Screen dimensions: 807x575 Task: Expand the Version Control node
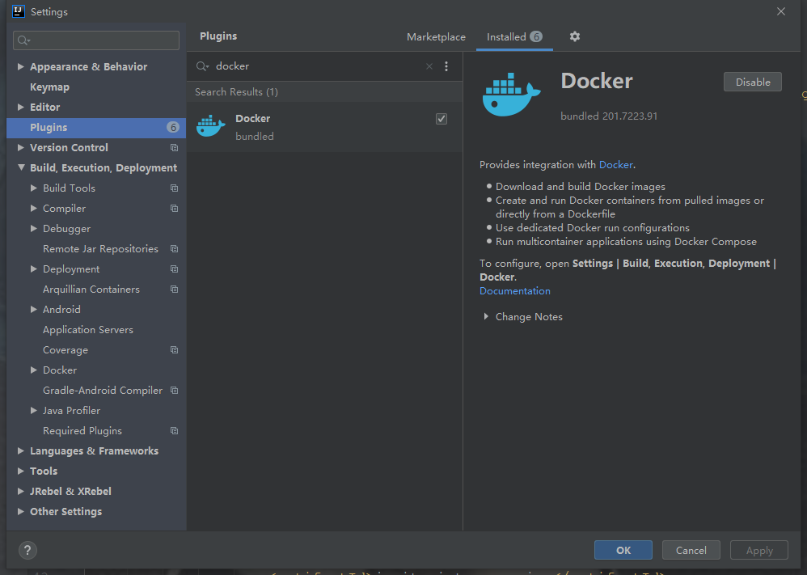coord(20,147)
